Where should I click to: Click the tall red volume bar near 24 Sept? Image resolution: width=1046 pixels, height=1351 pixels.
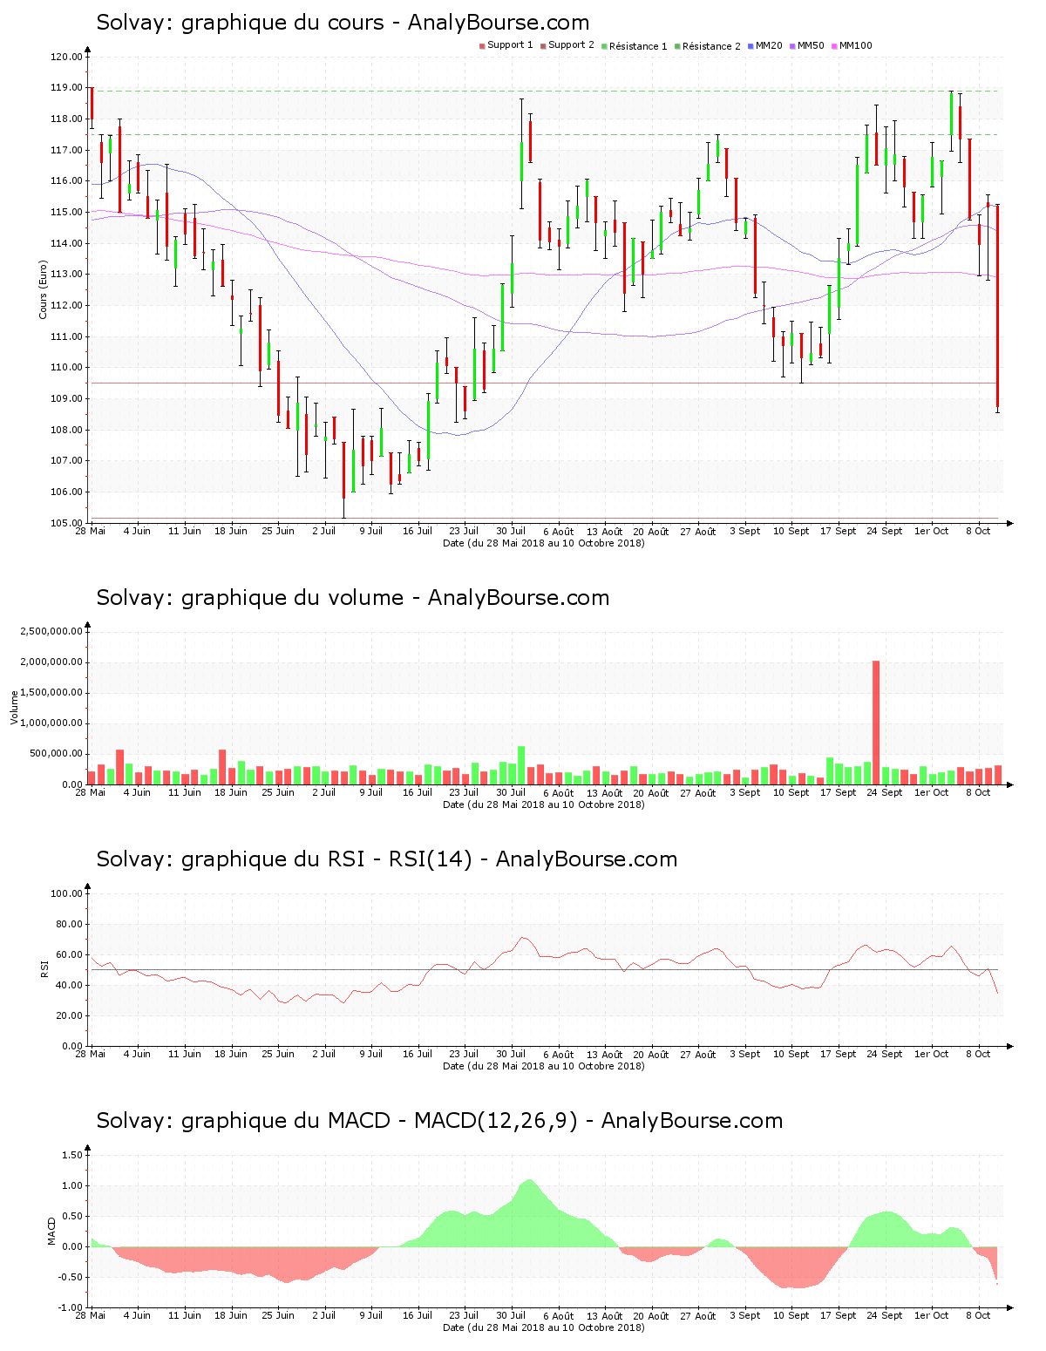(876, 723)
